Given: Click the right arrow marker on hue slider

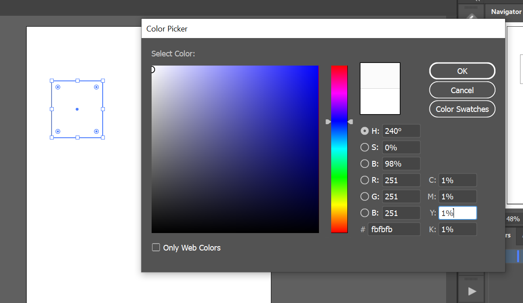Looking at the screenshot, I should (350, 122).
